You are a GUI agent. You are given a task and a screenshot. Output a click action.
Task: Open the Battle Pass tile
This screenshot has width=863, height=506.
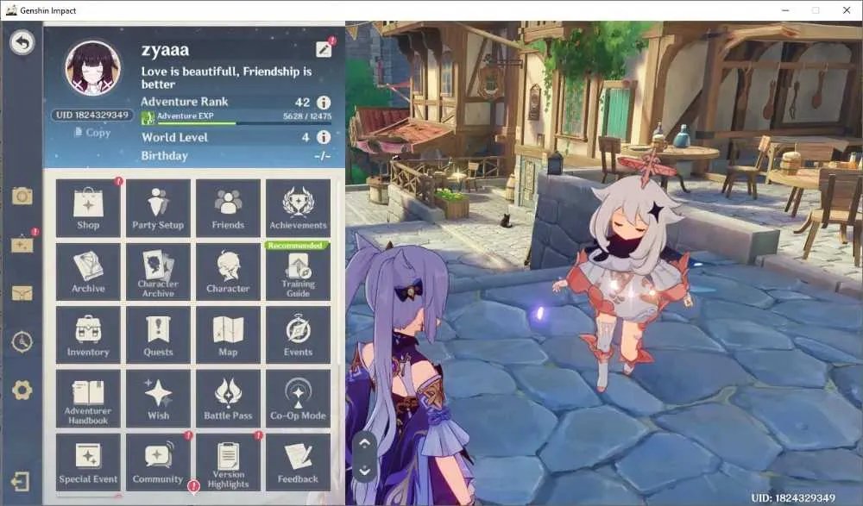coord(228,399)
